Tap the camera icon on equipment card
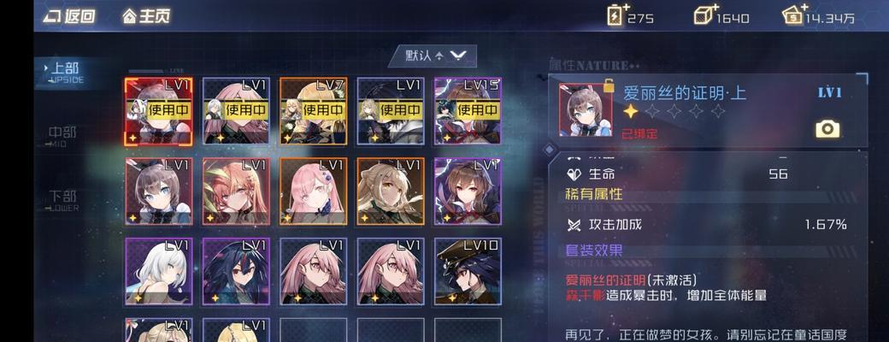Viewport: 889px width, 342px height. click(827, 129)
